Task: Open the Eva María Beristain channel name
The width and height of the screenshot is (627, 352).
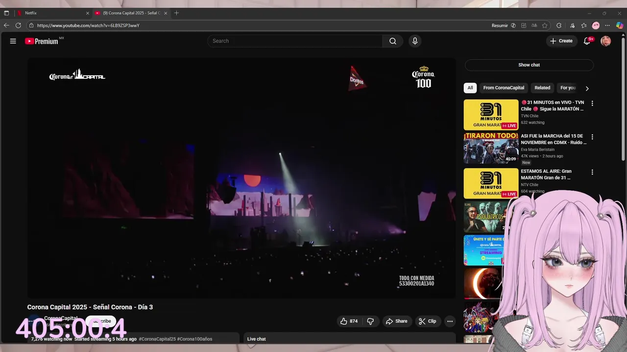Action: coord(538,150)
